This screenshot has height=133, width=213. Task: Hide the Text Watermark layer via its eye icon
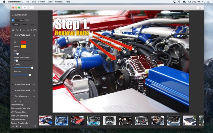[34, 96]
